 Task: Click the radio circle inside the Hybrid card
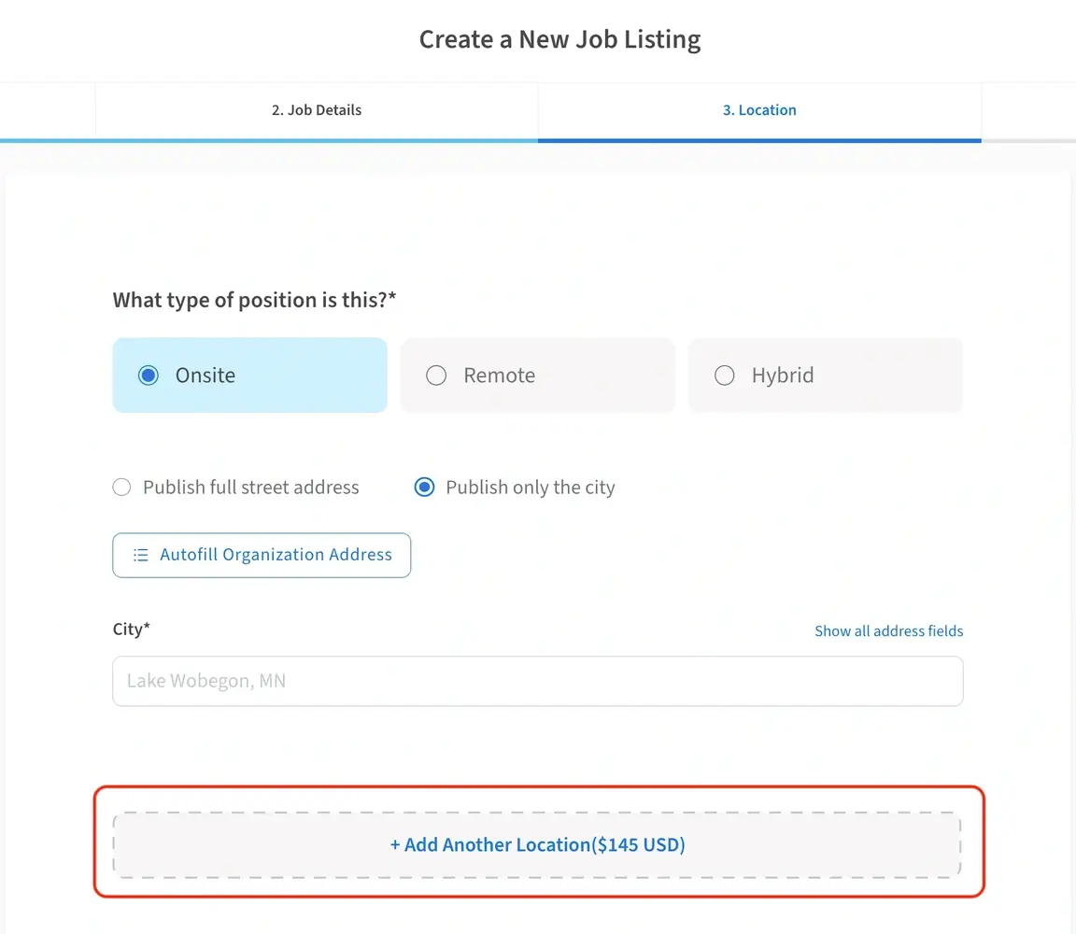(x=724, y=375)
